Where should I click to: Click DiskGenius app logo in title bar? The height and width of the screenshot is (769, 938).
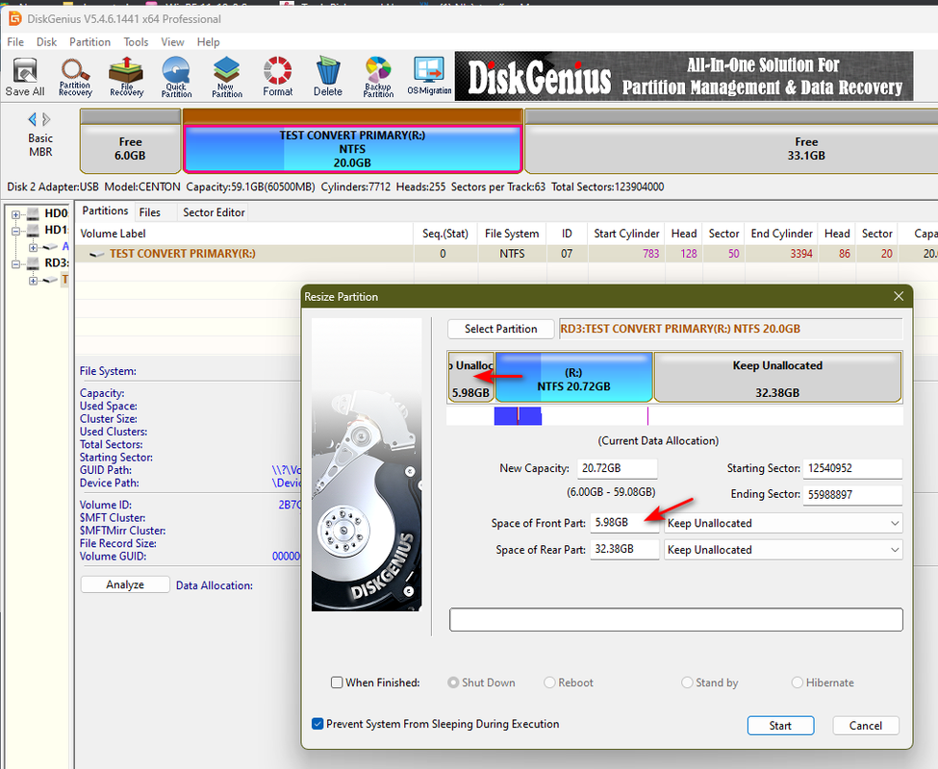pos(14,18)
